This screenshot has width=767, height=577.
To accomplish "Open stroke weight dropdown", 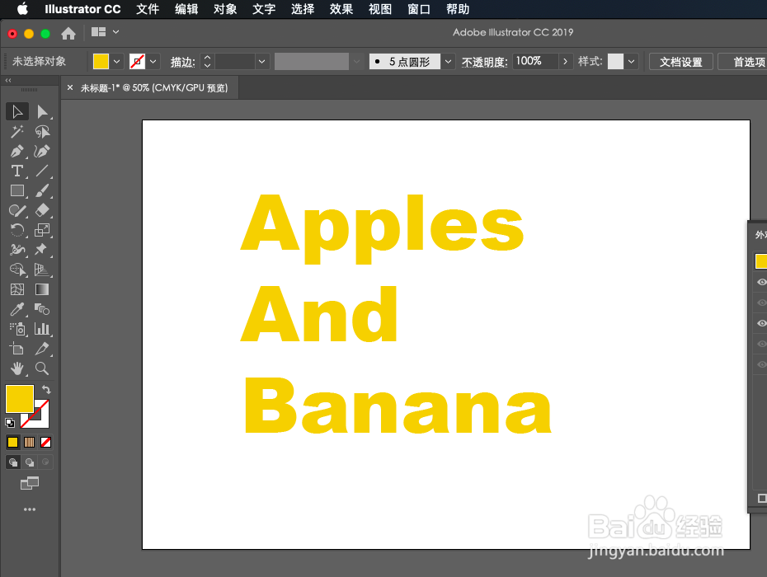I will coord(261,62).
